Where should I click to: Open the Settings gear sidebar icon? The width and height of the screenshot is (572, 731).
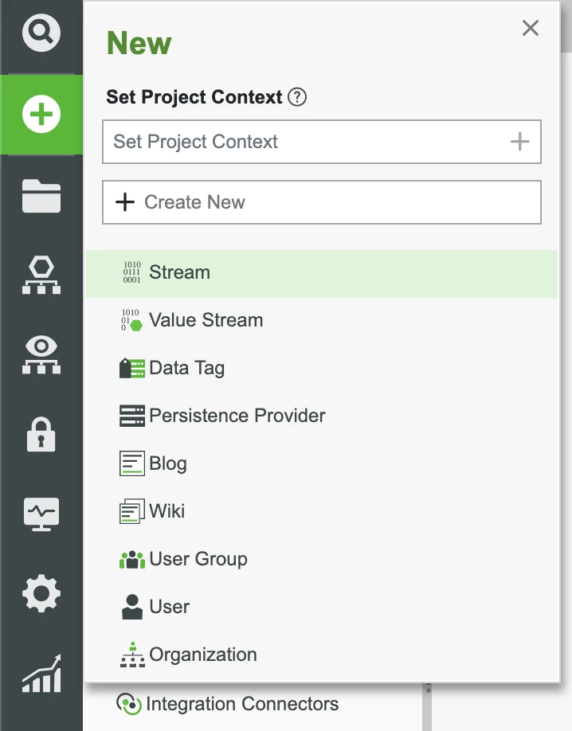click(41, 593)
